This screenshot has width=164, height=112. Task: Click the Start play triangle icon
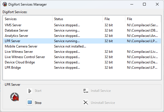click(30, 91)
